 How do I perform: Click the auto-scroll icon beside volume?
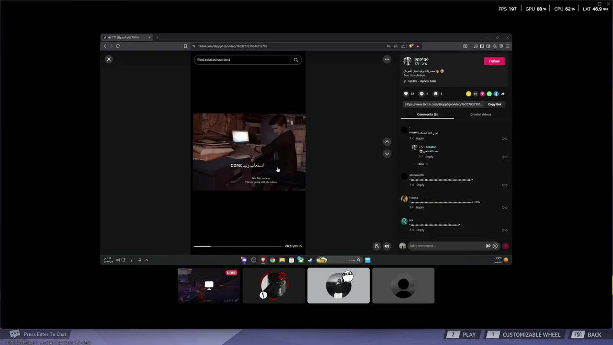[x=377, y=246]
